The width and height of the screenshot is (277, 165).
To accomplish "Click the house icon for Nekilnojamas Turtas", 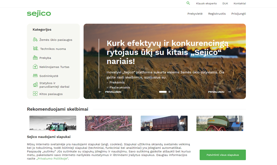I will click(x=35, y=67).
